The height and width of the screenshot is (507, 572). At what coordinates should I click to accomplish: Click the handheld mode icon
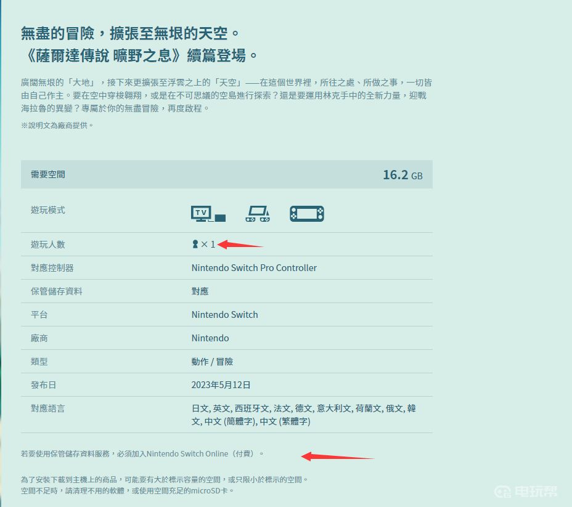coord(307,214)
